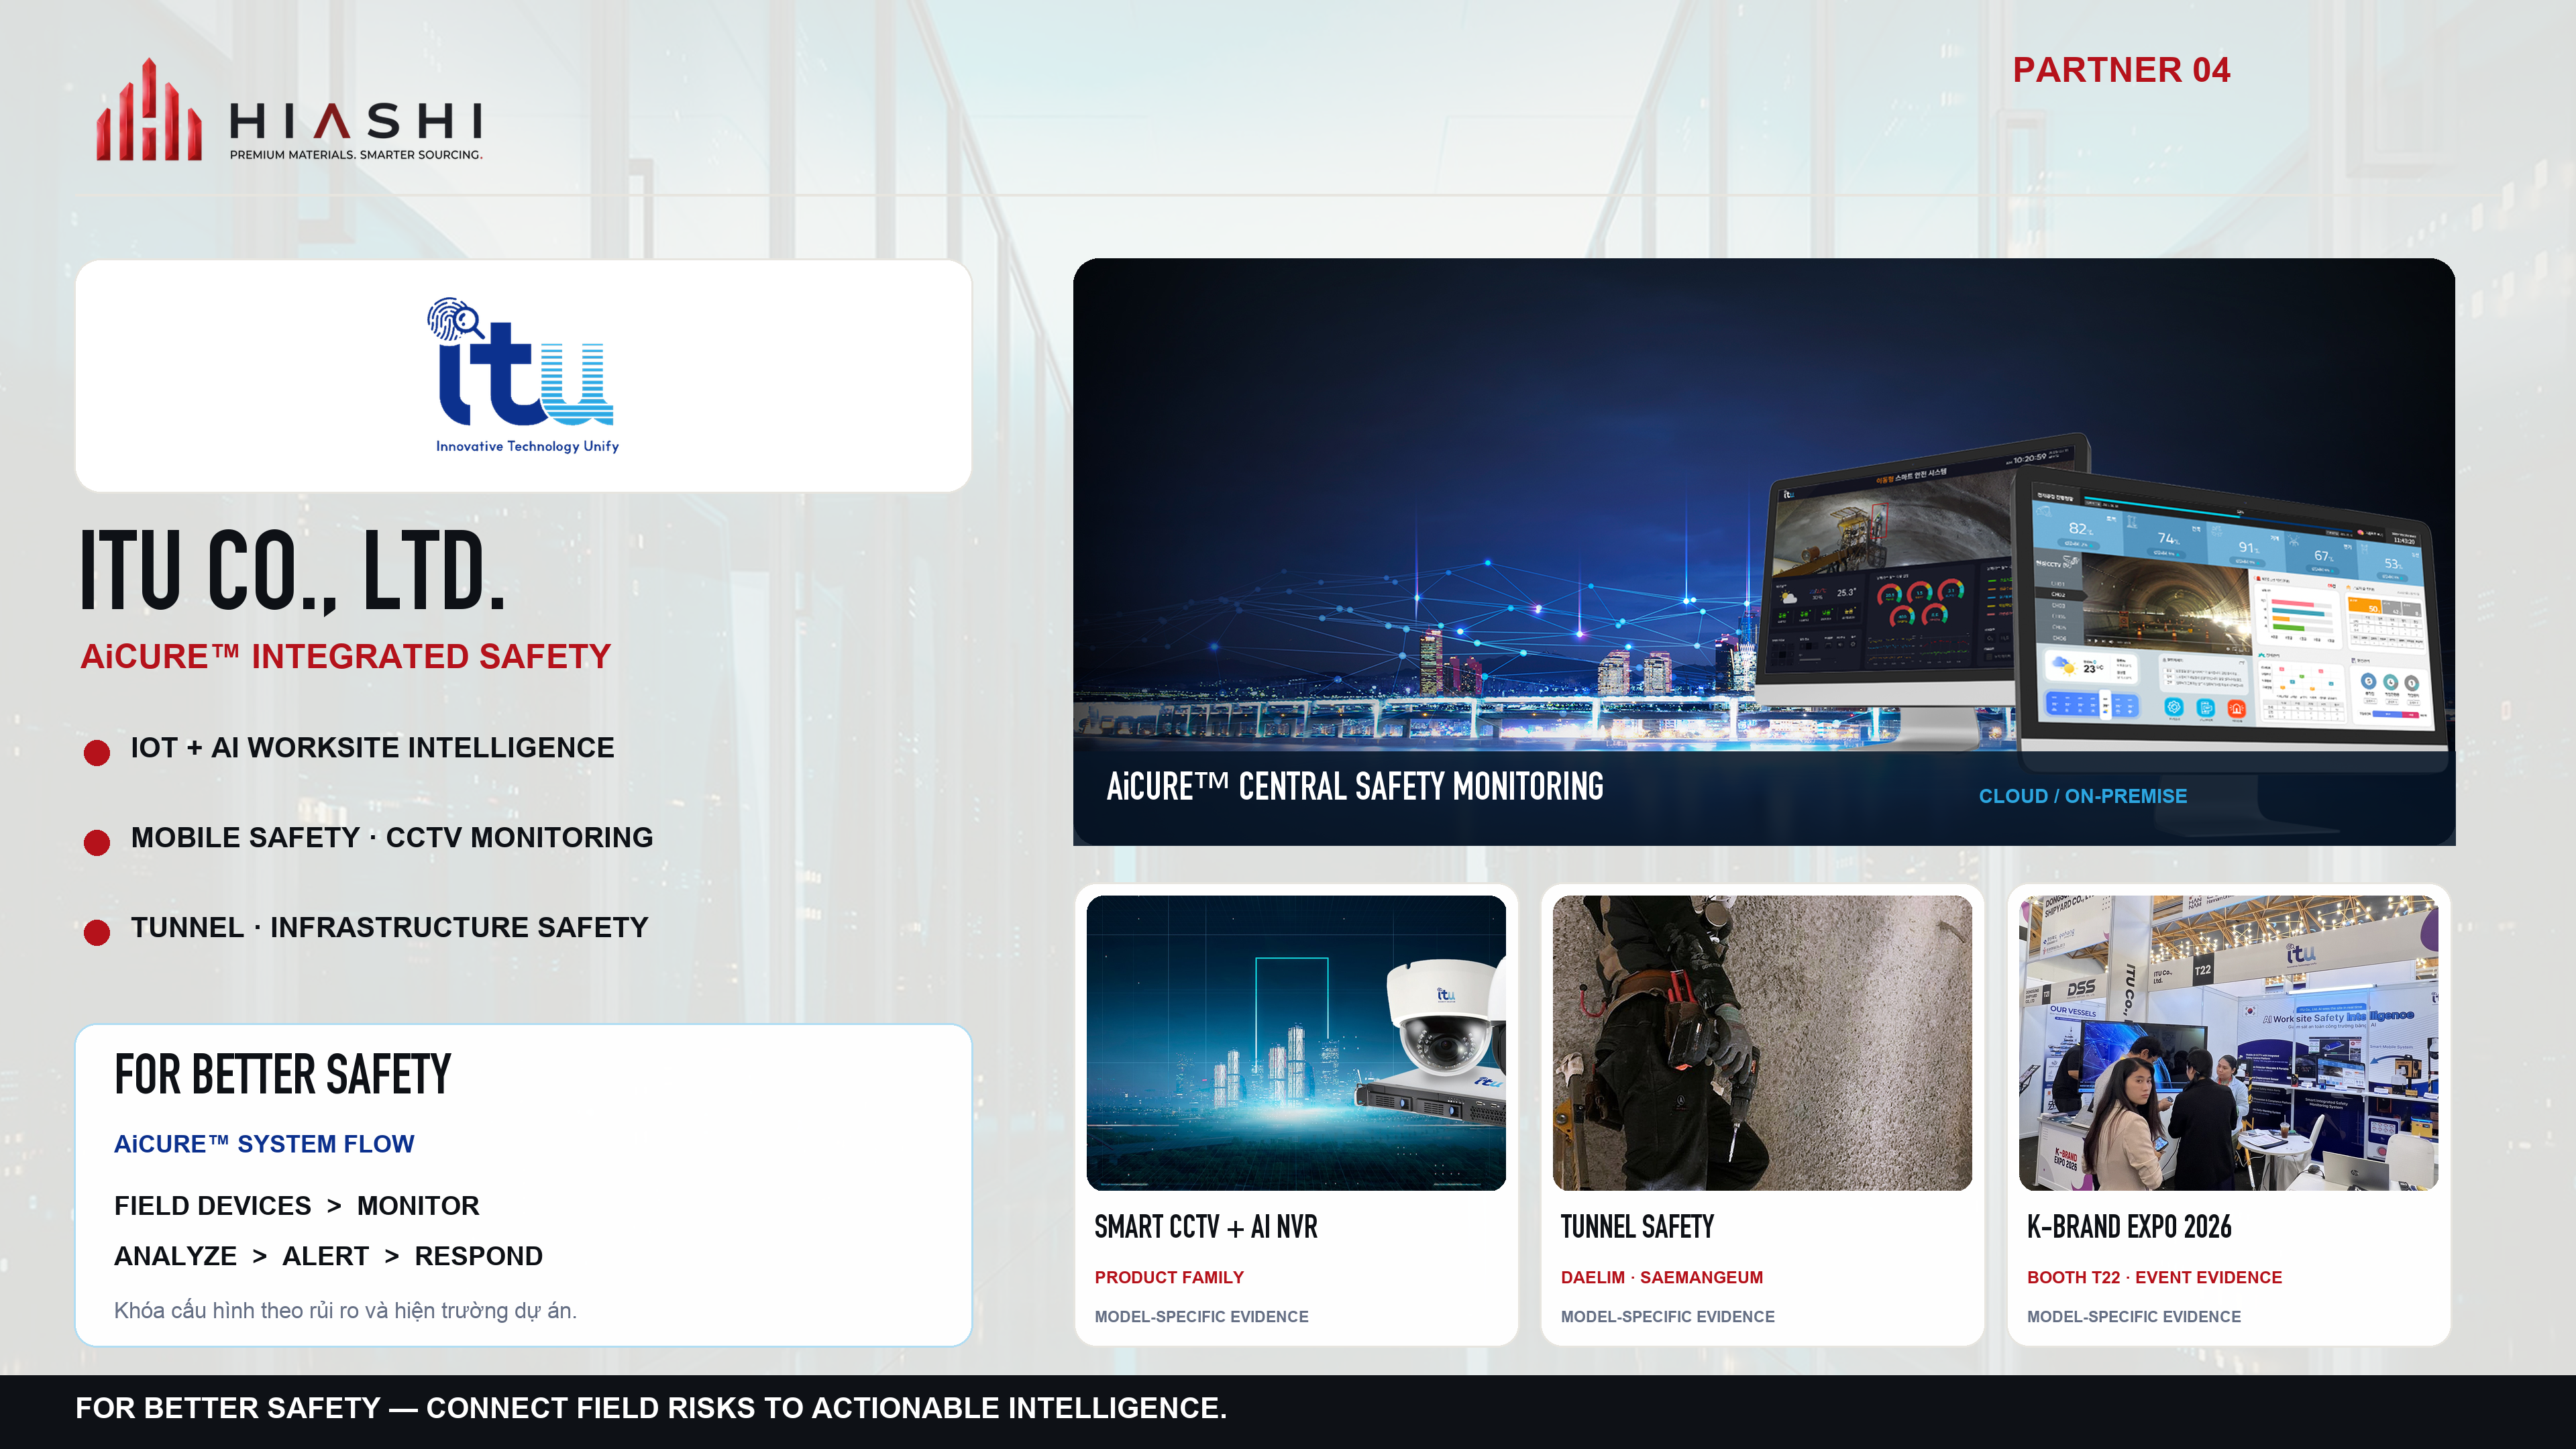Click the CLOUD / ON-PREMISE label
Image resolution: width=2576 pixels, height=1449 pixels.
[x=2083, y=796]
